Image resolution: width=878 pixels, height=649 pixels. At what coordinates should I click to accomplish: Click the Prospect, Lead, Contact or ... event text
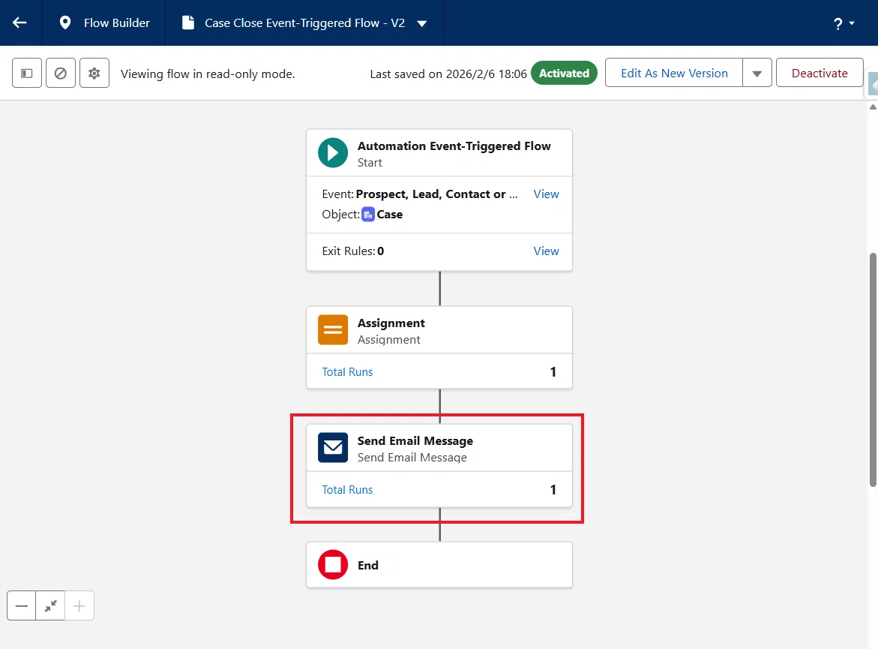[436, 194]
